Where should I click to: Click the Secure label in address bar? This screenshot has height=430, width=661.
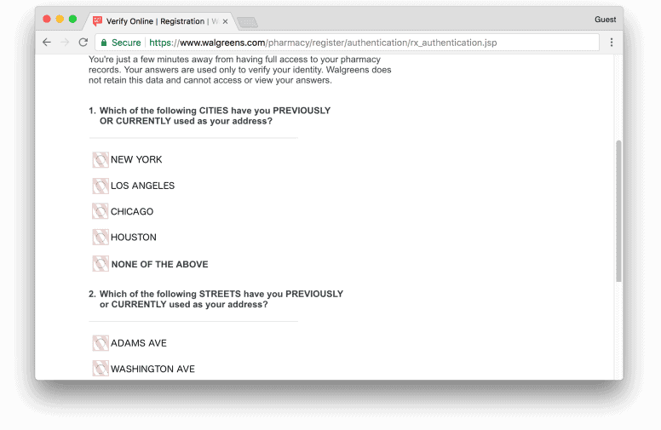126,43
